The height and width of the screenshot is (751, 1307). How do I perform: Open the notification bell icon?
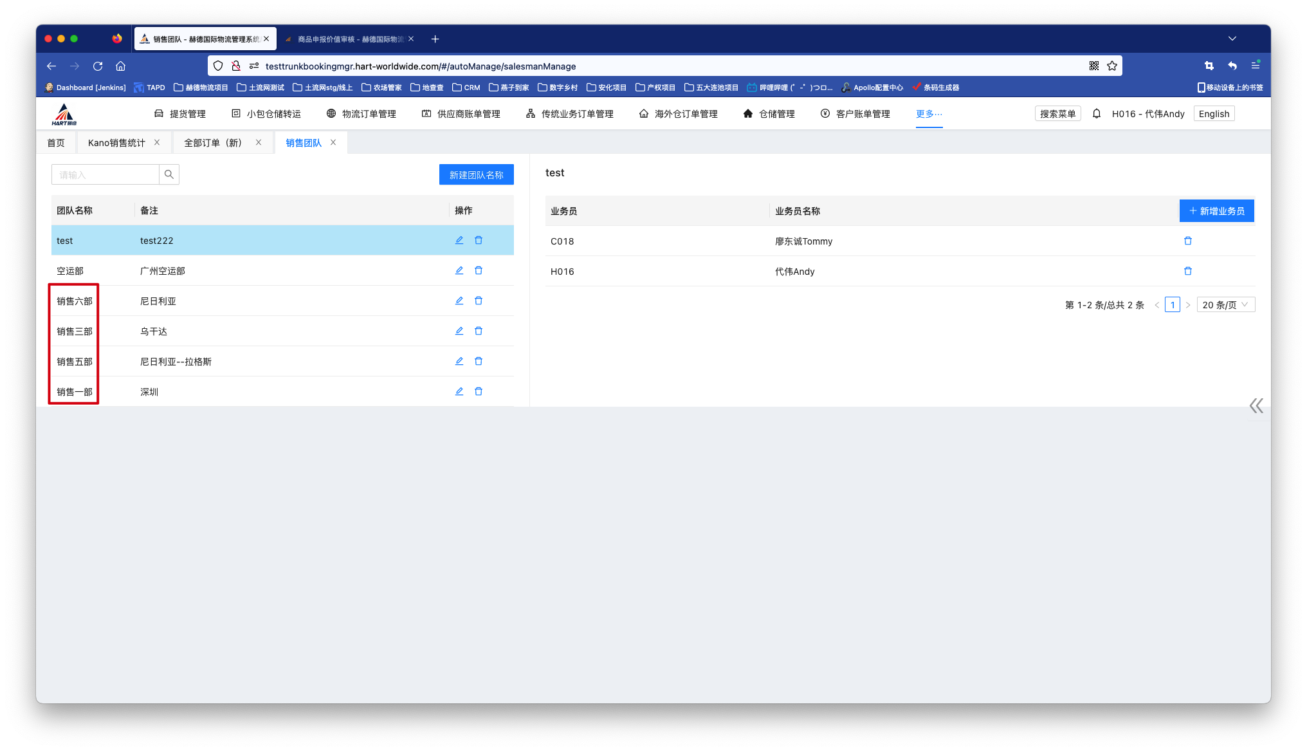1097,114
